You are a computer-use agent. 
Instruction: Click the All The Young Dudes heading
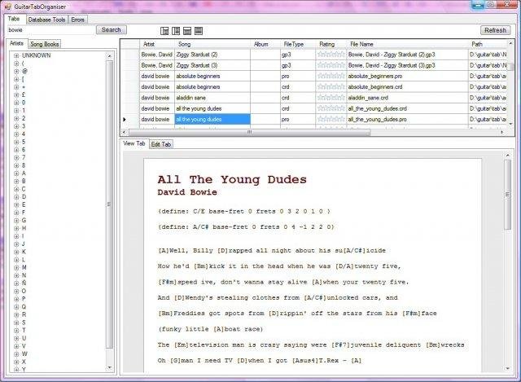click(x=232, y=179)
